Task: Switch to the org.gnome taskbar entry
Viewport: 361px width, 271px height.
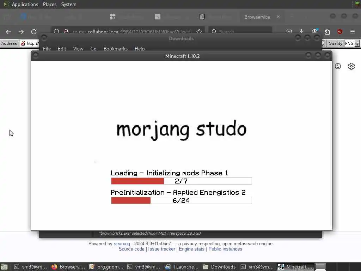Action: (106, 267)
